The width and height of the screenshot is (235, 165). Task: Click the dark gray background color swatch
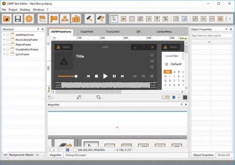(x=185, y=97)
